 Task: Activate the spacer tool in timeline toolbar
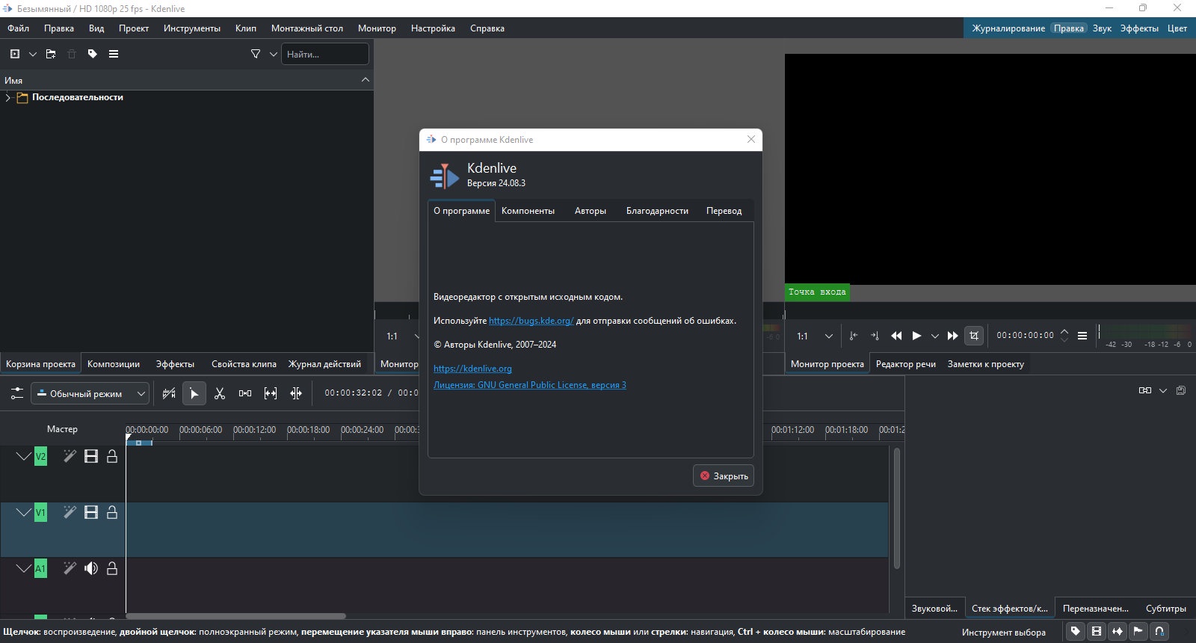pyautogui.click(x=245, y=393)
